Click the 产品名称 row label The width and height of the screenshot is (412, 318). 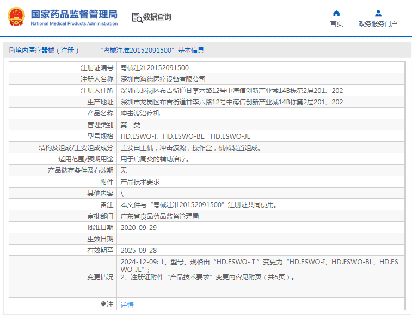click(x=100, y=114)
